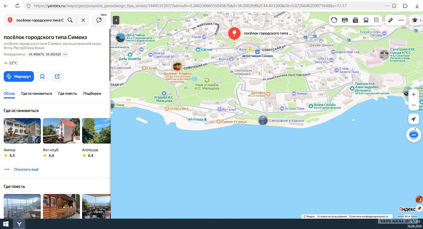Select the Ассоль Парк hotel marker
Image resolution: width=423 pixels, height=229 pixels.
click(x=282, y=109)
